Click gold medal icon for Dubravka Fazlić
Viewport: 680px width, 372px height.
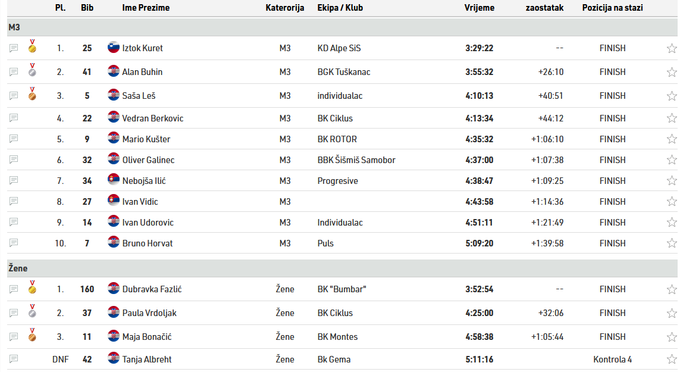[32, 289]
